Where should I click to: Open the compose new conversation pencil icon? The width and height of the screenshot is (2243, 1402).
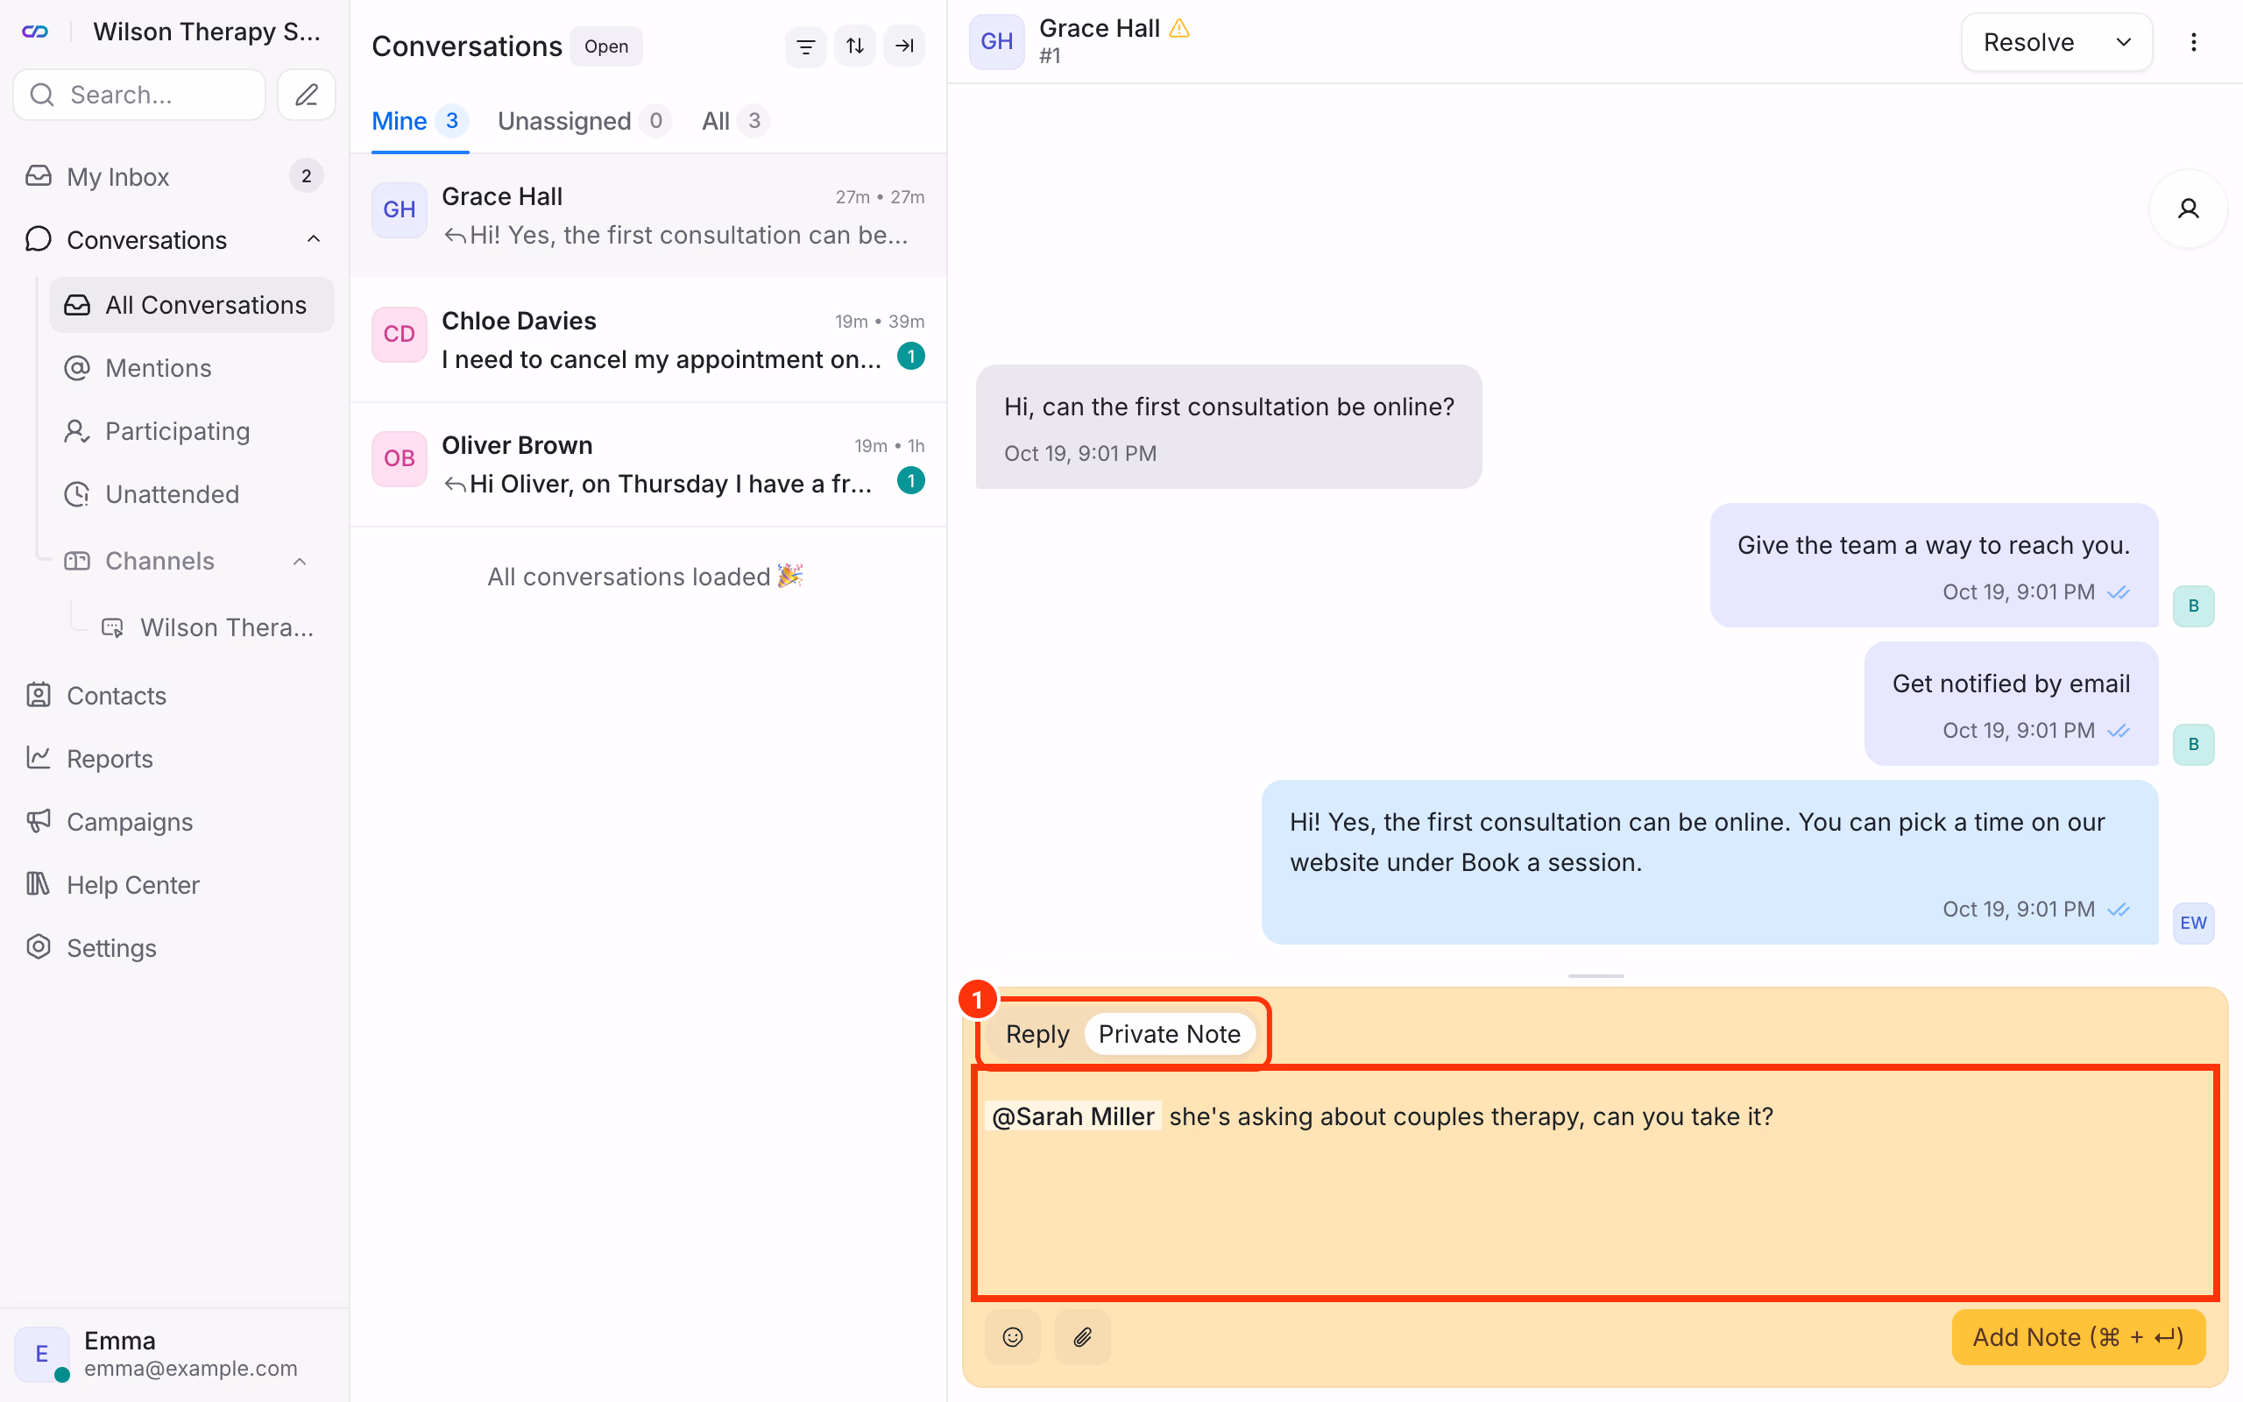click(307, 95)
